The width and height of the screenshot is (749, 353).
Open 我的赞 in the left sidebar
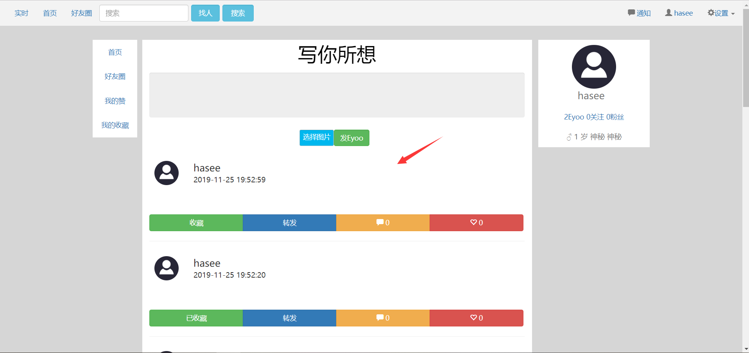coord(115,101)
